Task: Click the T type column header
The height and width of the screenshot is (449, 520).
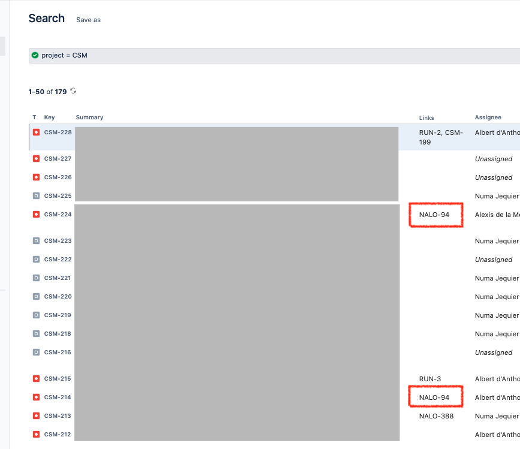Action: click(34, 117)
